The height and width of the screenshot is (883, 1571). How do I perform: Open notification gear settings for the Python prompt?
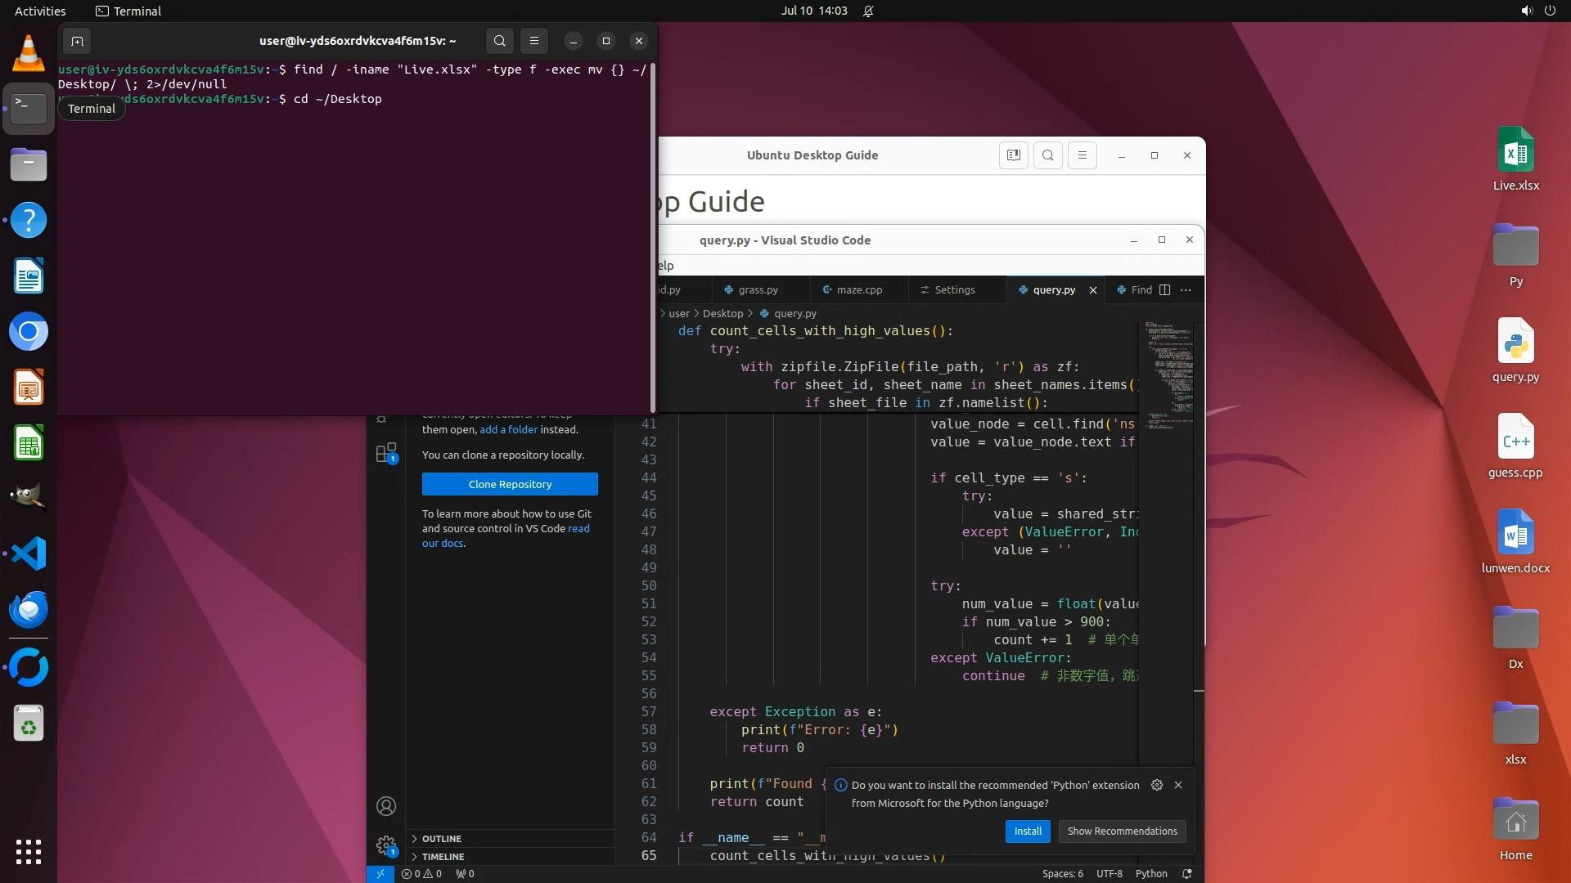pos(1156,785)
